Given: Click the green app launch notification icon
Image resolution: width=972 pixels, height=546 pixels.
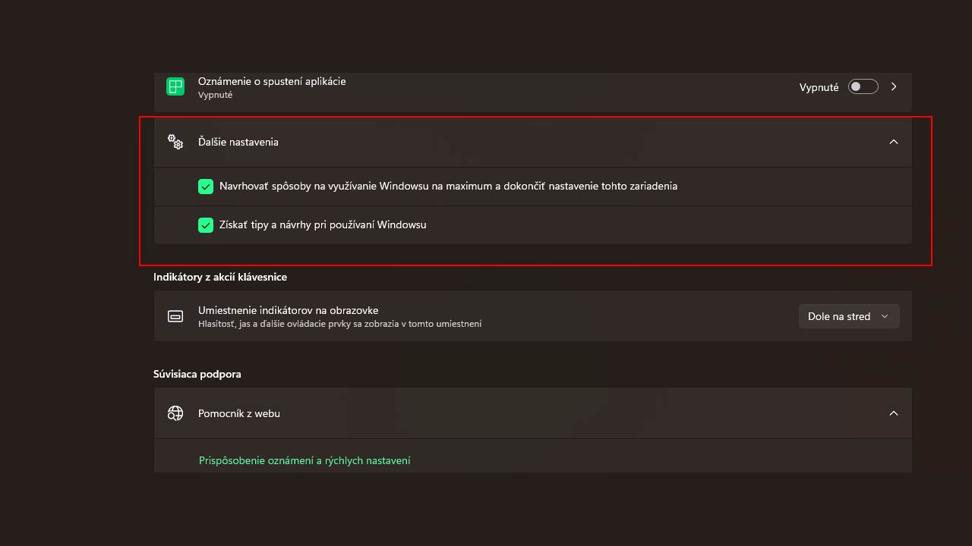Looking at the screenshot, I should click(175, 86).
